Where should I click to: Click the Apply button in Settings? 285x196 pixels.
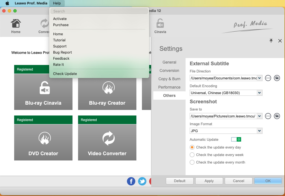[209, 181]
